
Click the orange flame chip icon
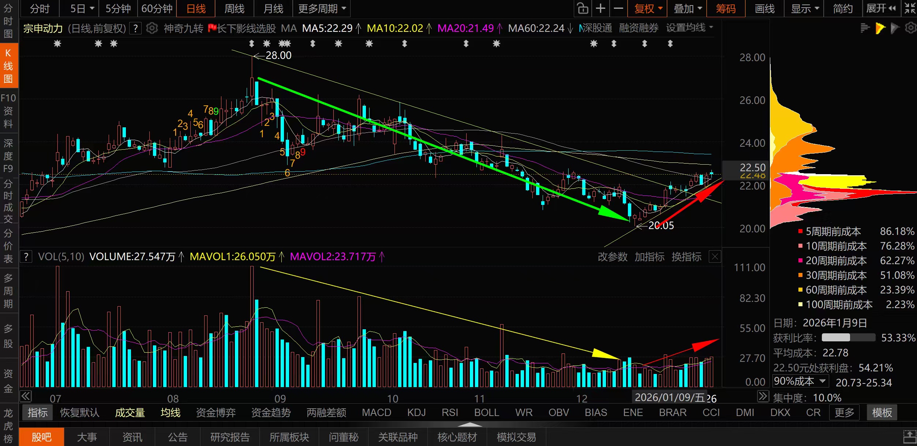880,28
